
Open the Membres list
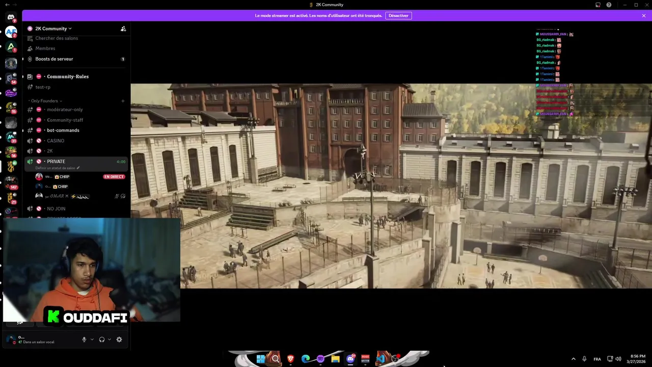tap(75, 48)
